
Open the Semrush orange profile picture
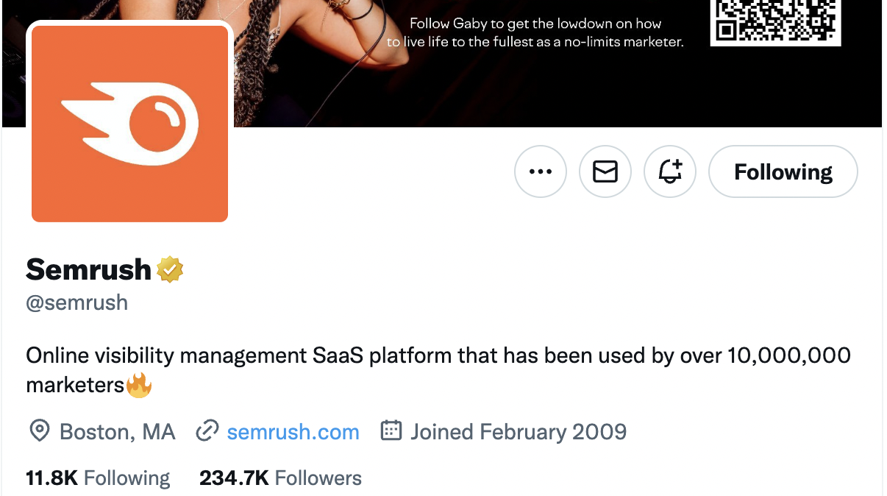click(130, 124)
